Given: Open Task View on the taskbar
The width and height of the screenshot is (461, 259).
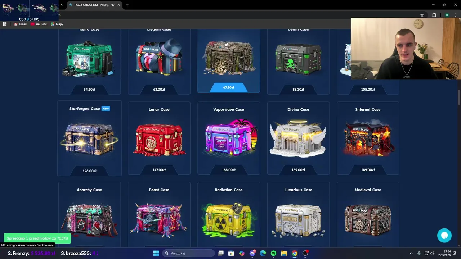Looking at the screenshot, I should pos(221,253).
